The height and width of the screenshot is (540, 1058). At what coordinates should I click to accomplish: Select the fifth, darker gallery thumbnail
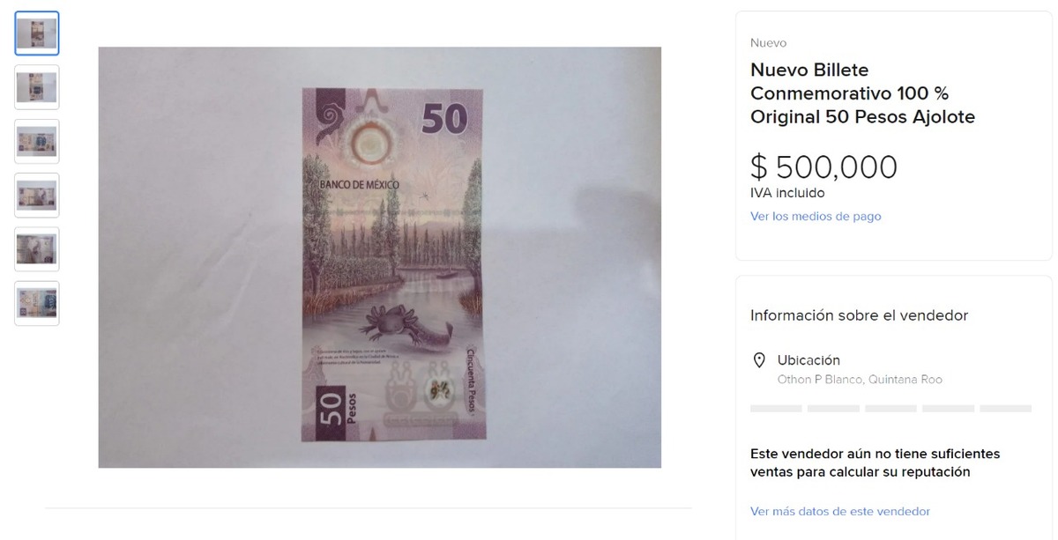[37, 249]
